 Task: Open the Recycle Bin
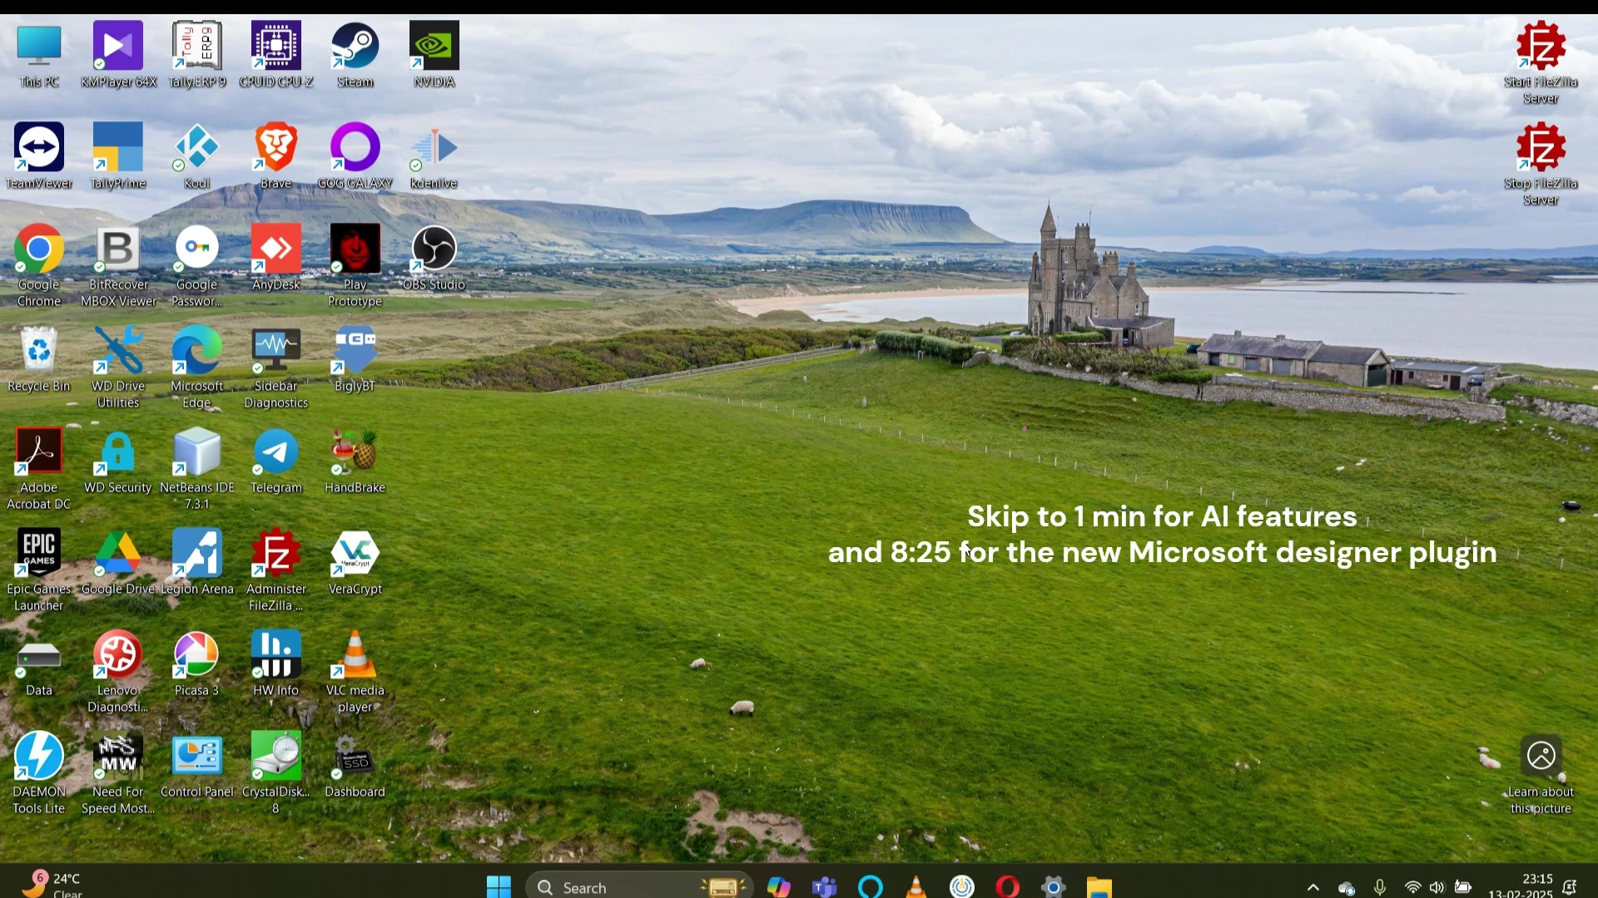click(x=39, y=359)
